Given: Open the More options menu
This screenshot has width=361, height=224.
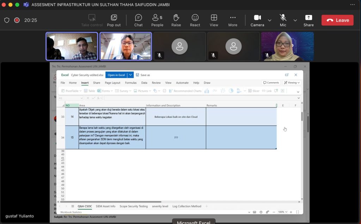Looking at the screenshot, I should coord(233,20).
